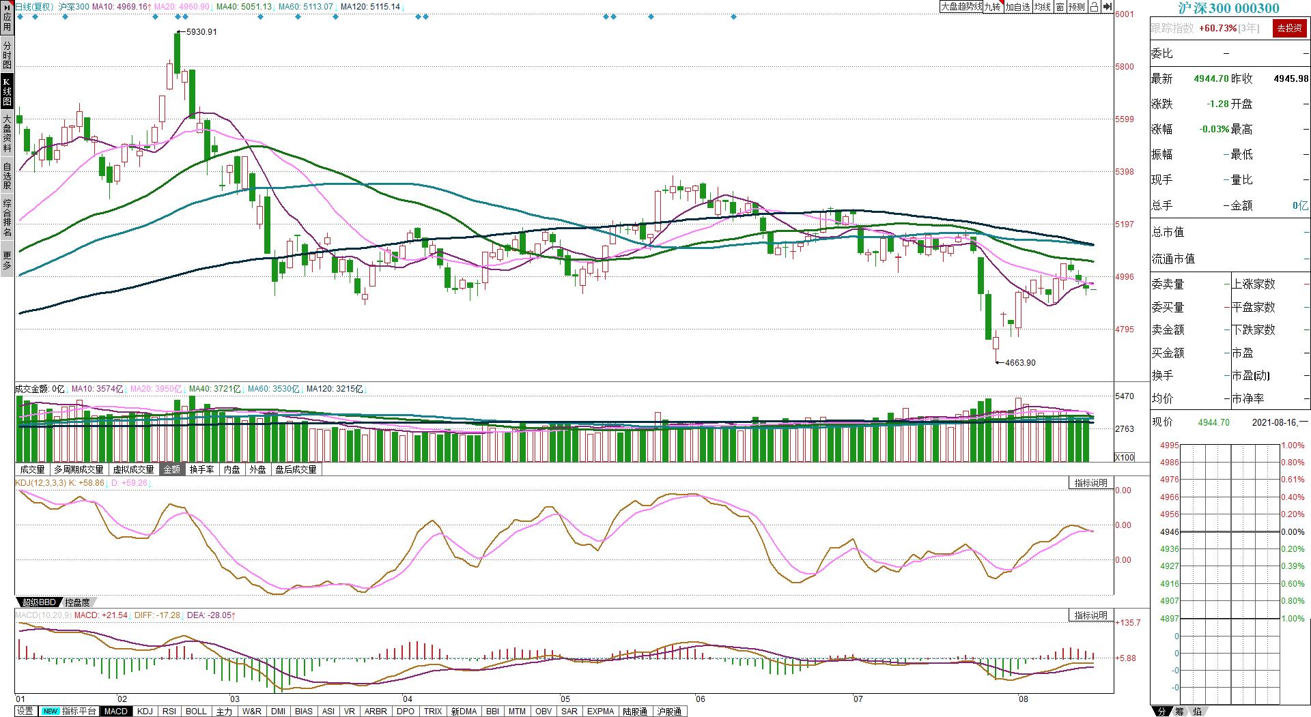The width and height of the screenshot is (1311, 717).
Task: Open 综合排名 sidebar tab
Action: [7, 217]
